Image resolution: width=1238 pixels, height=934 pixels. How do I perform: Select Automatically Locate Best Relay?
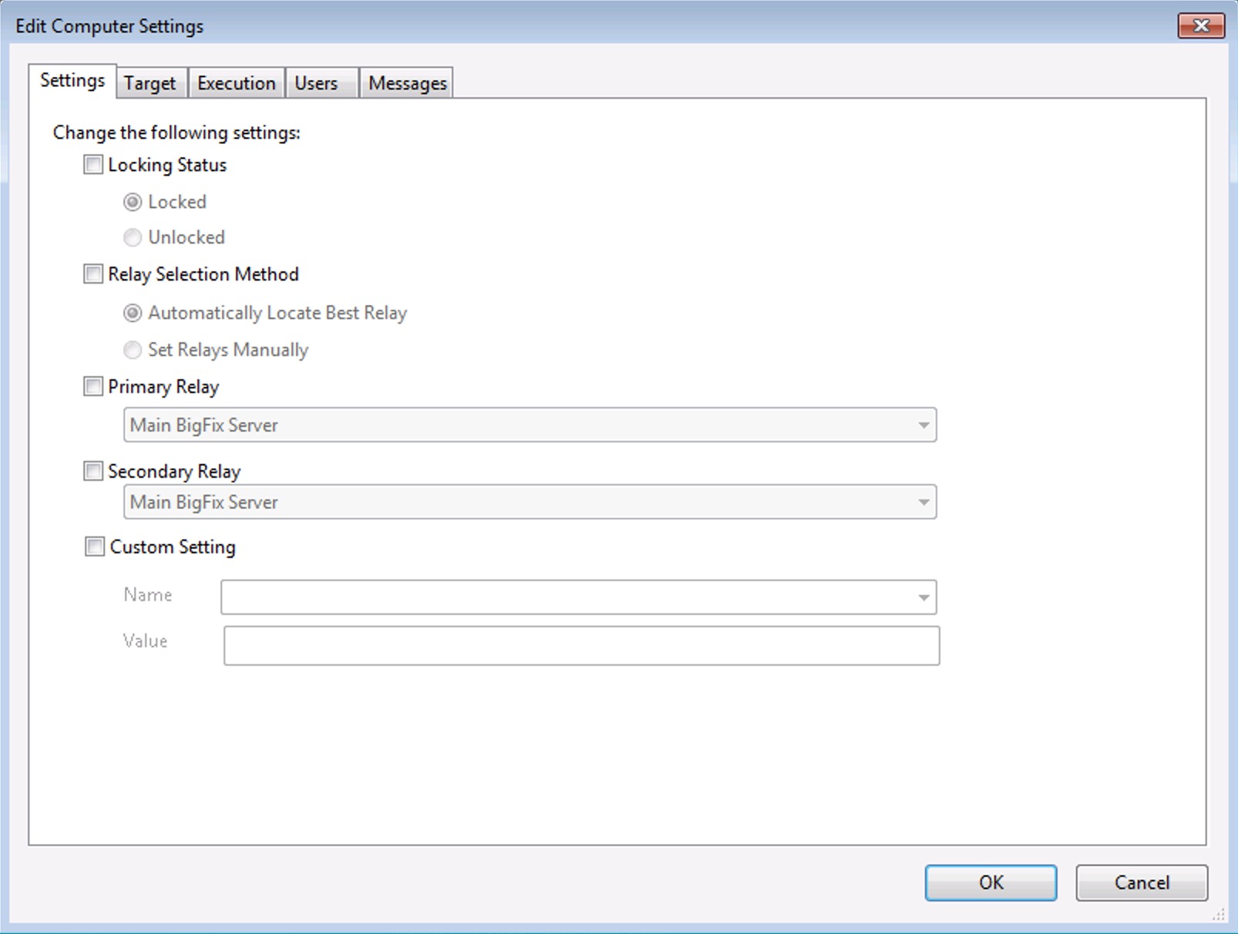coord(132,313)
